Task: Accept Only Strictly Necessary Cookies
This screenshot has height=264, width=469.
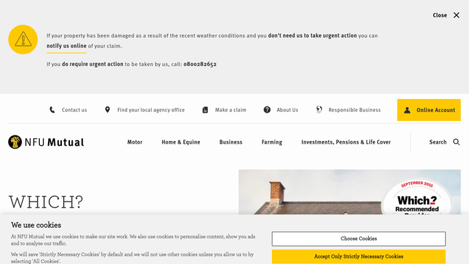Action: [358, 256]
